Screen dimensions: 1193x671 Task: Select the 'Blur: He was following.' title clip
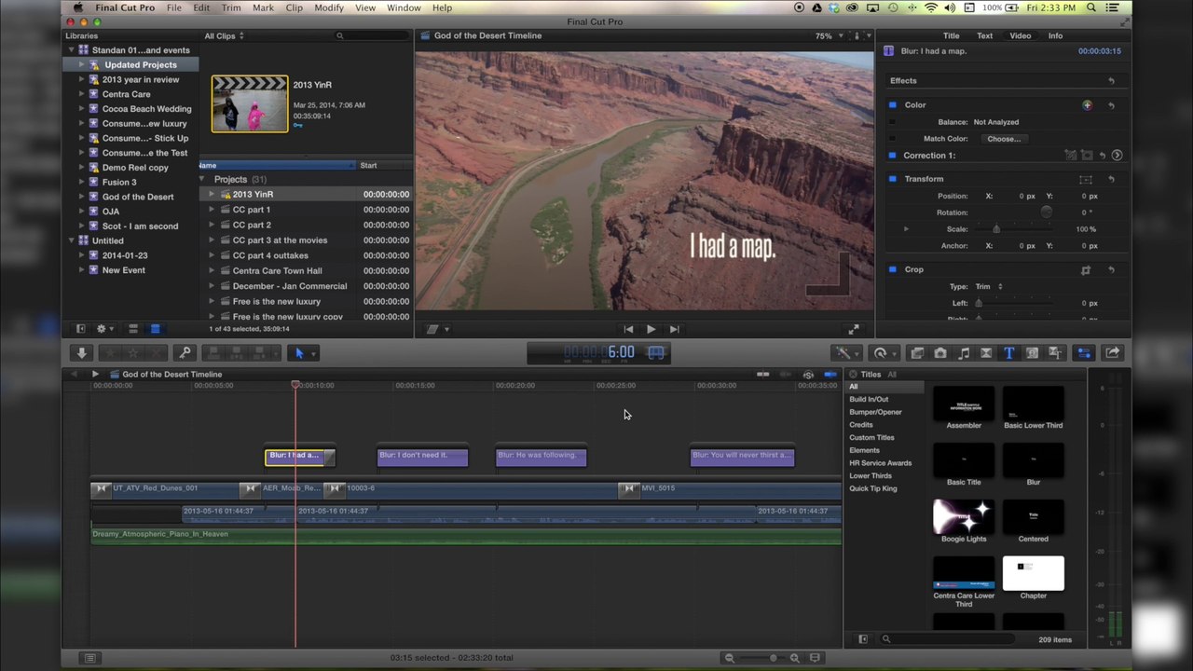(x=541, y=456)
